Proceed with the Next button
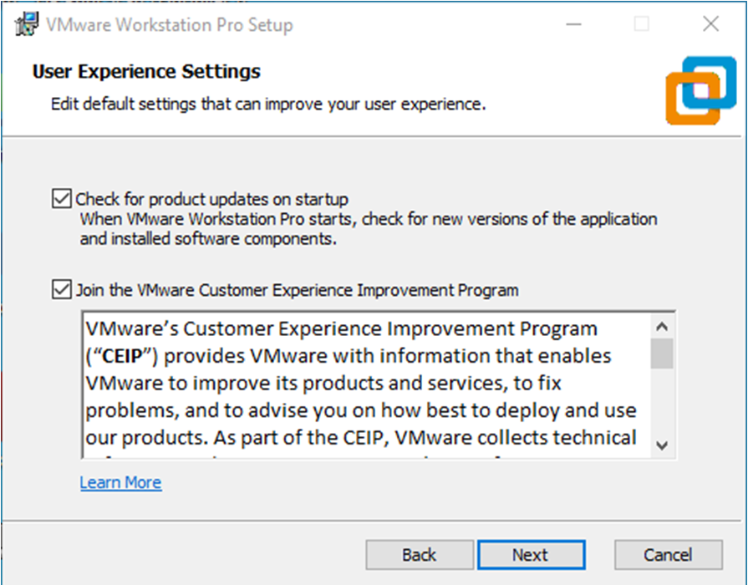Screen dimensions: 748x585 pos(531,555)
